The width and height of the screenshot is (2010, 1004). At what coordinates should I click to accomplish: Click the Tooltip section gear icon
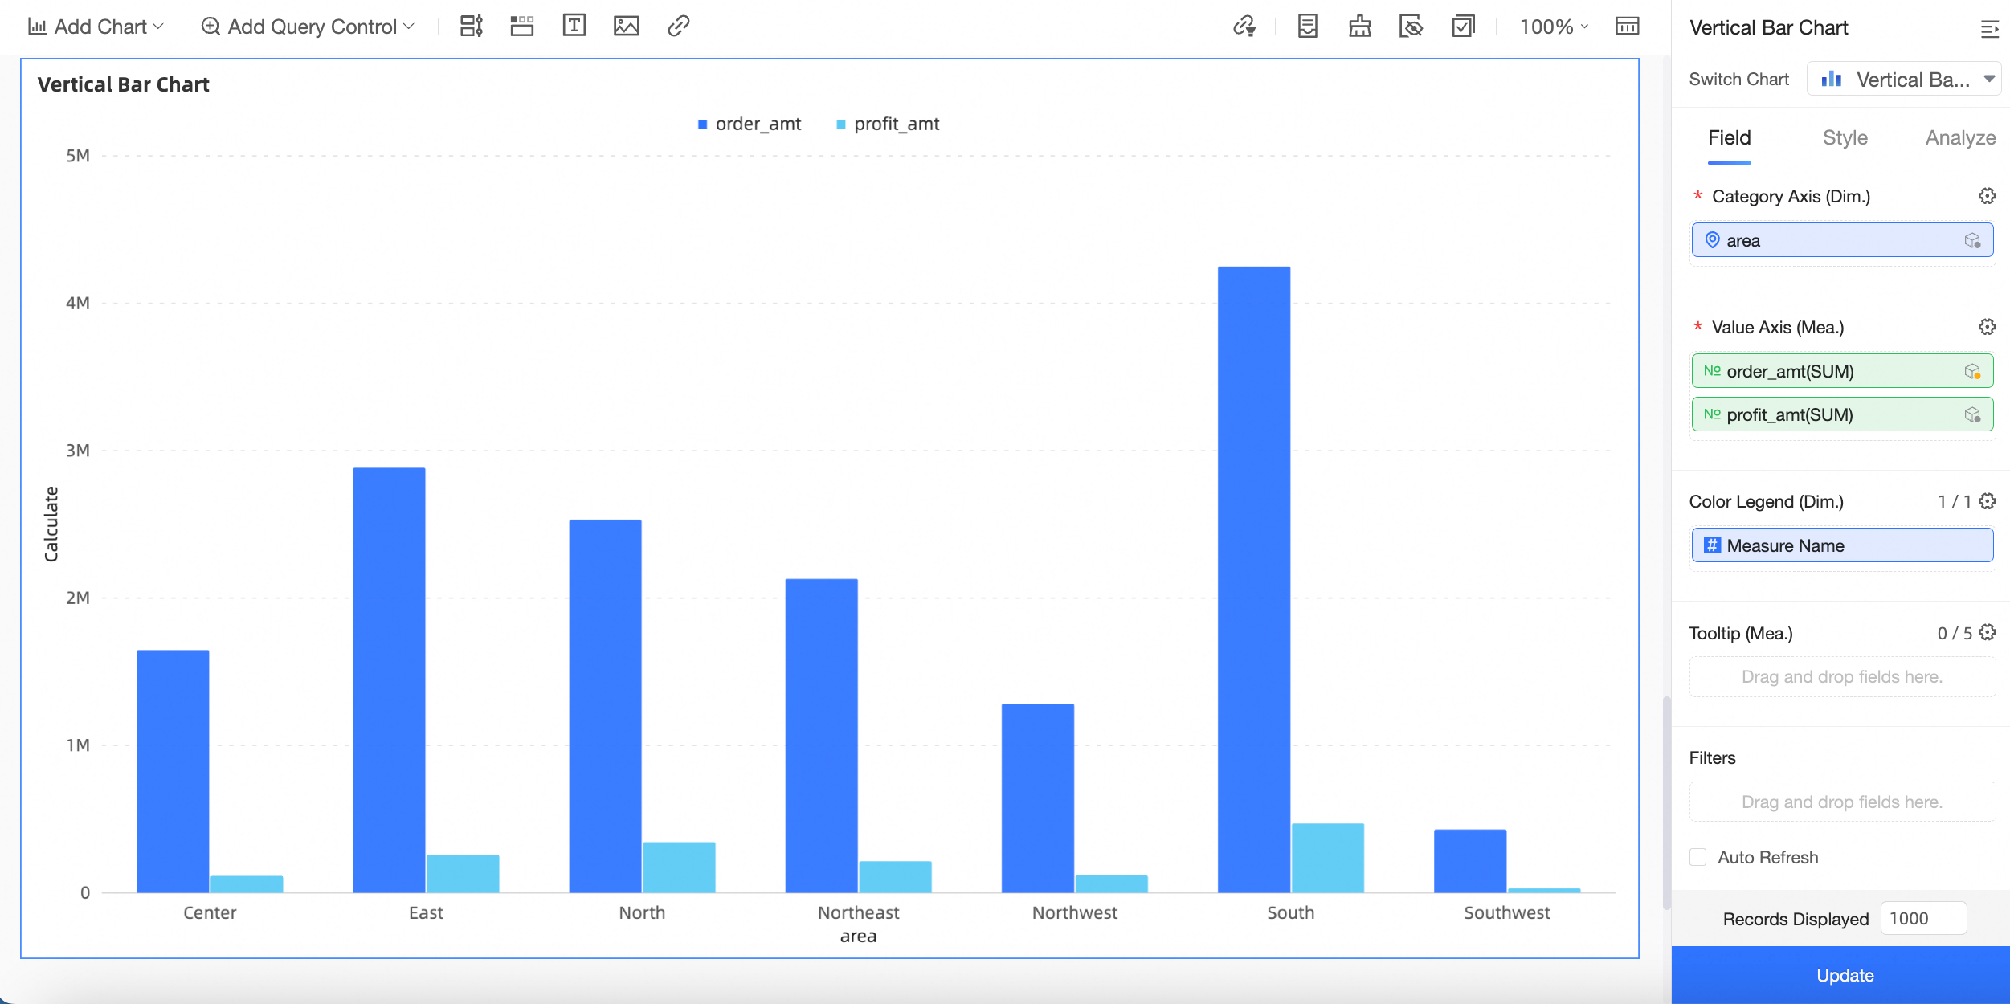1988,633
